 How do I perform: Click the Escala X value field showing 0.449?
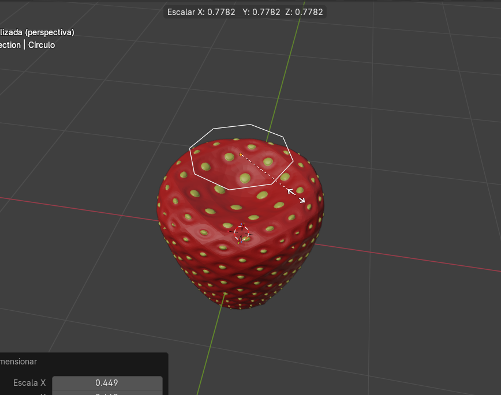coord(107,382)
